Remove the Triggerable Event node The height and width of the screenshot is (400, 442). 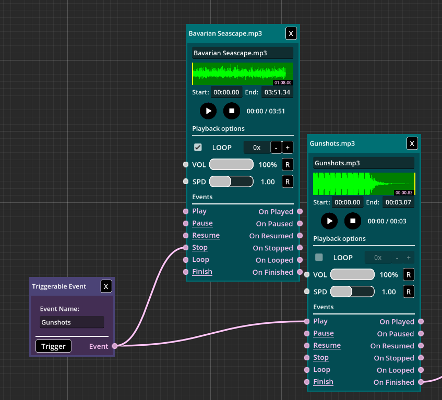[106, 286]
